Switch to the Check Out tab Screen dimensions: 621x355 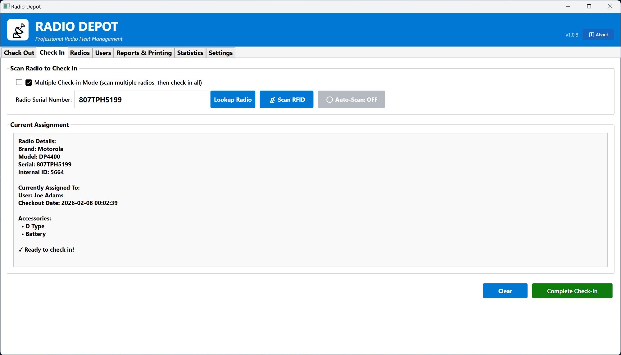click(19, 53)
